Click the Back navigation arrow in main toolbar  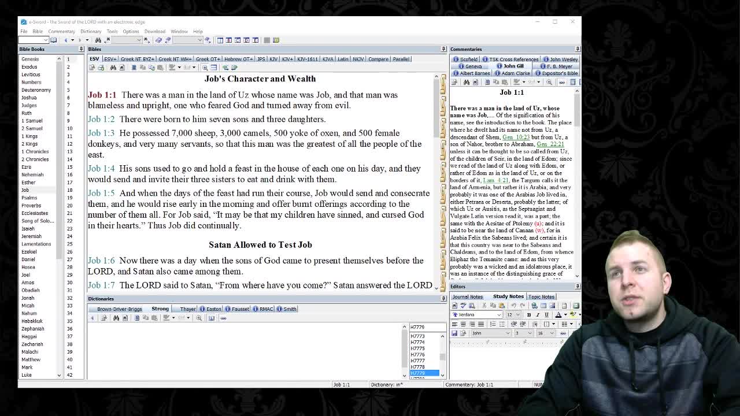point(66,40)
